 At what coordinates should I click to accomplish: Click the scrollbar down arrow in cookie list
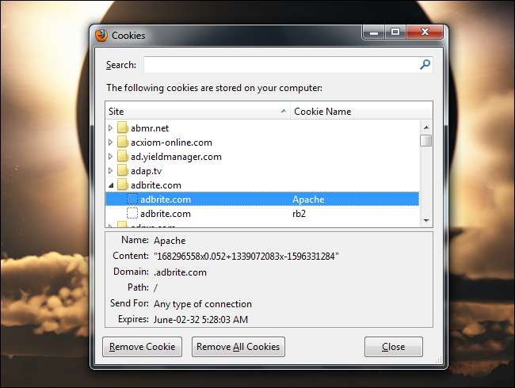(426, 220)
